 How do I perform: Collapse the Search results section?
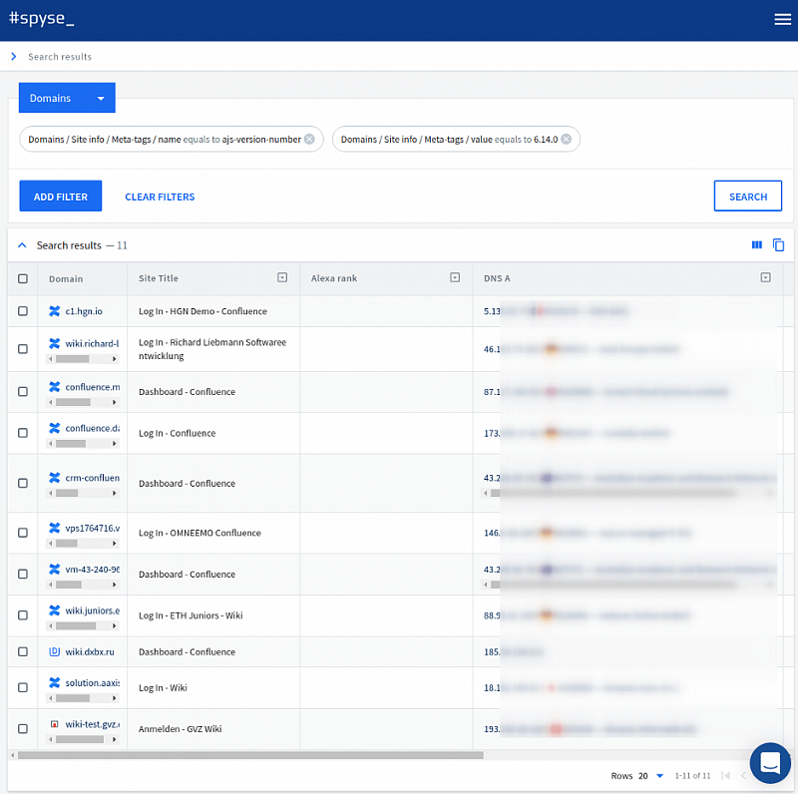22,245
